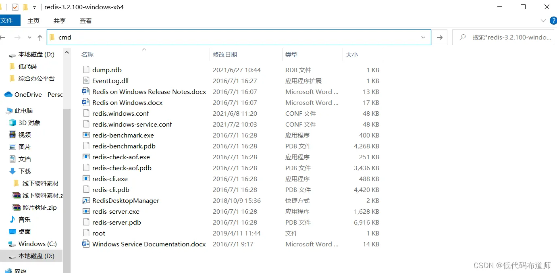
Task: Click the dump.rdb file icon
Action: (86, 70)
